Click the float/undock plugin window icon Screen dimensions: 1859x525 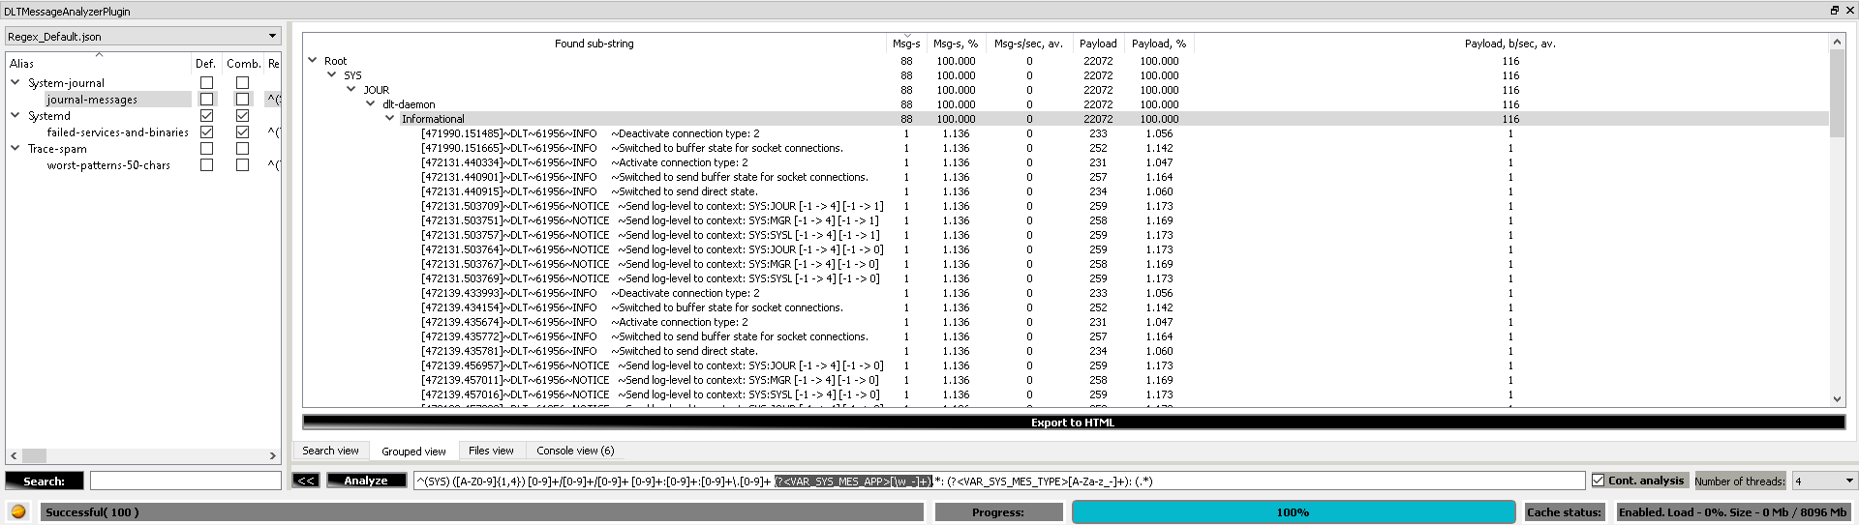point(1834,11)
